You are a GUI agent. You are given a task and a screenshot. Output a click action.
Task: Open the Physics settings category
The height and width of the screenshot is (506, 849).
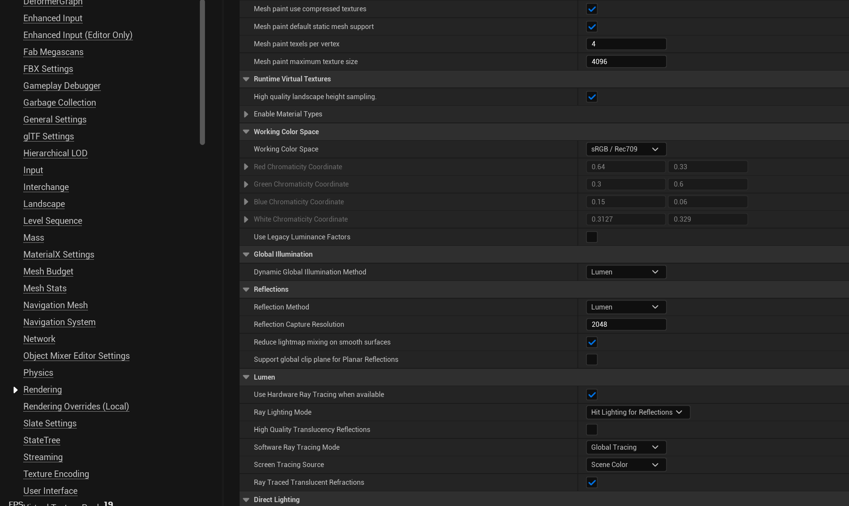point(38,373)
